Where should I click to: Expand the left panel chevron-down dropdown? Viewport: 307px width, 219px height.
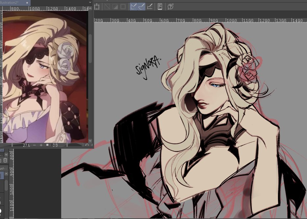6,155
